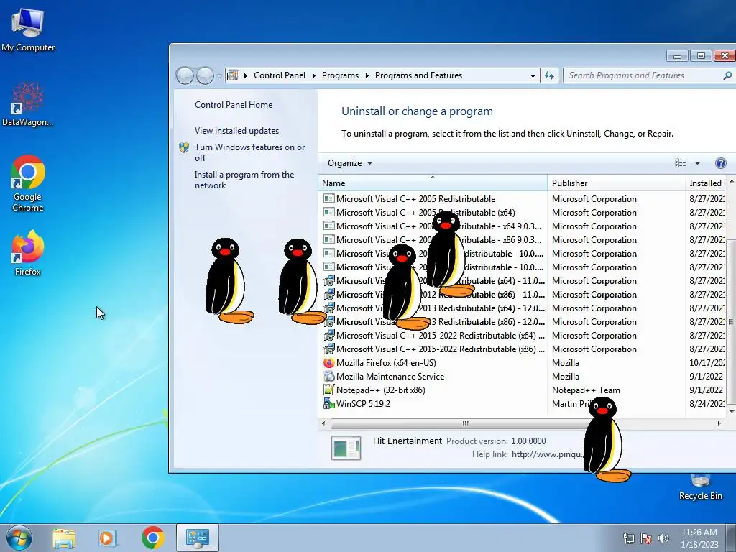Click the 10/17/2022 install date cell
736x552 pixels.
coord(707,363)
